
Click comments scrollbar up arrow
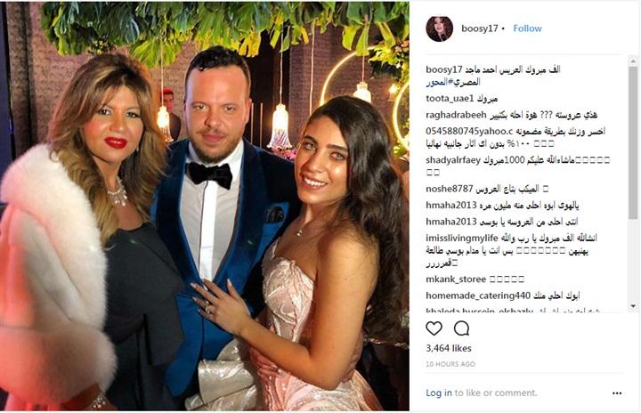coord(633,61)
